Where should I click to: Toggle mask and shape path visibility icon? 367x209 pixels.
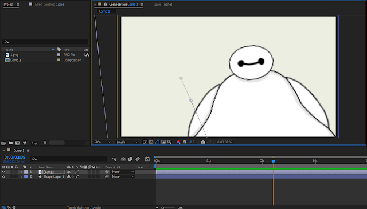pos(157,142)
